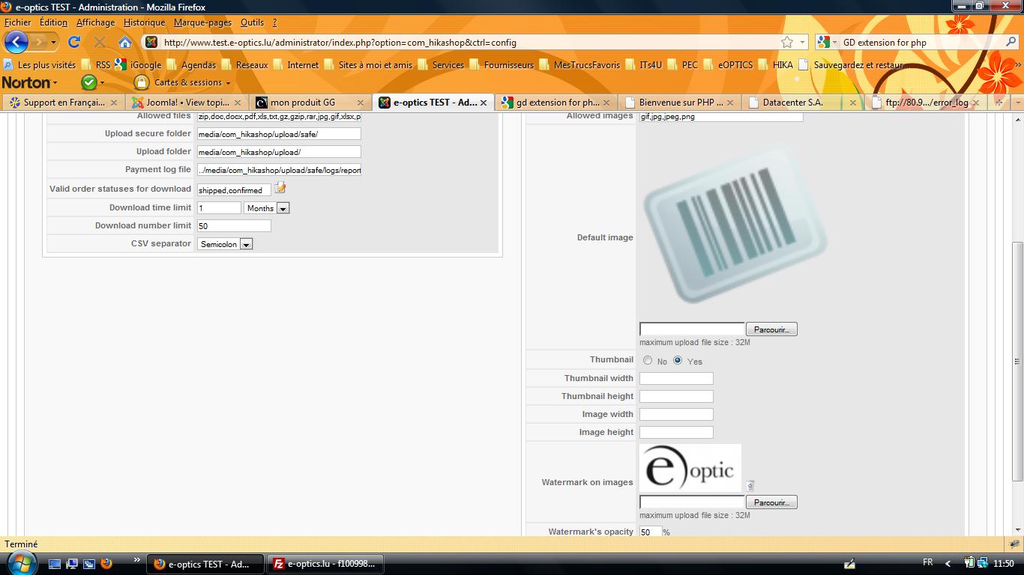Open the Fichier menu
This screenshot has width=1024, height=575.
[18, 22]
